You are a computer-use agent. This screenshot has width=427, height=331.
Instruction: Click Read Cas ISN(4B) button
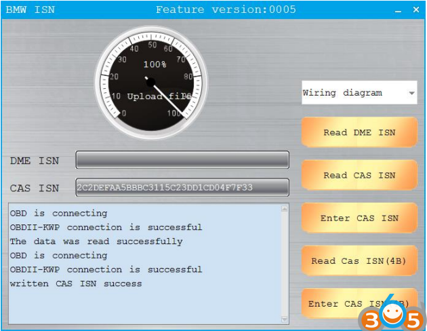[359, 260]
